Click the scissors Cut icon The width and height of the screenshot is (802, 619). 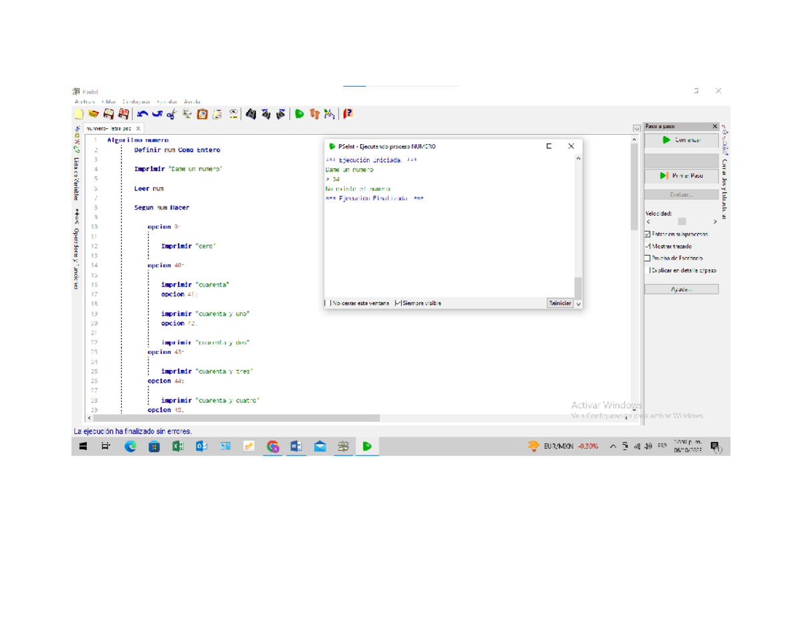pyautogui.click(x=171, y=114)
